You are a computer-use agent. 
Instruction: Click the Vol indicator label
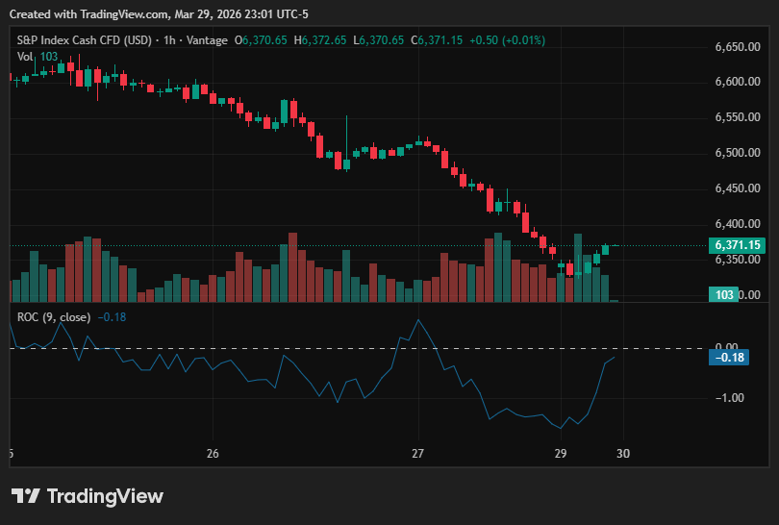tap(25, 57)
